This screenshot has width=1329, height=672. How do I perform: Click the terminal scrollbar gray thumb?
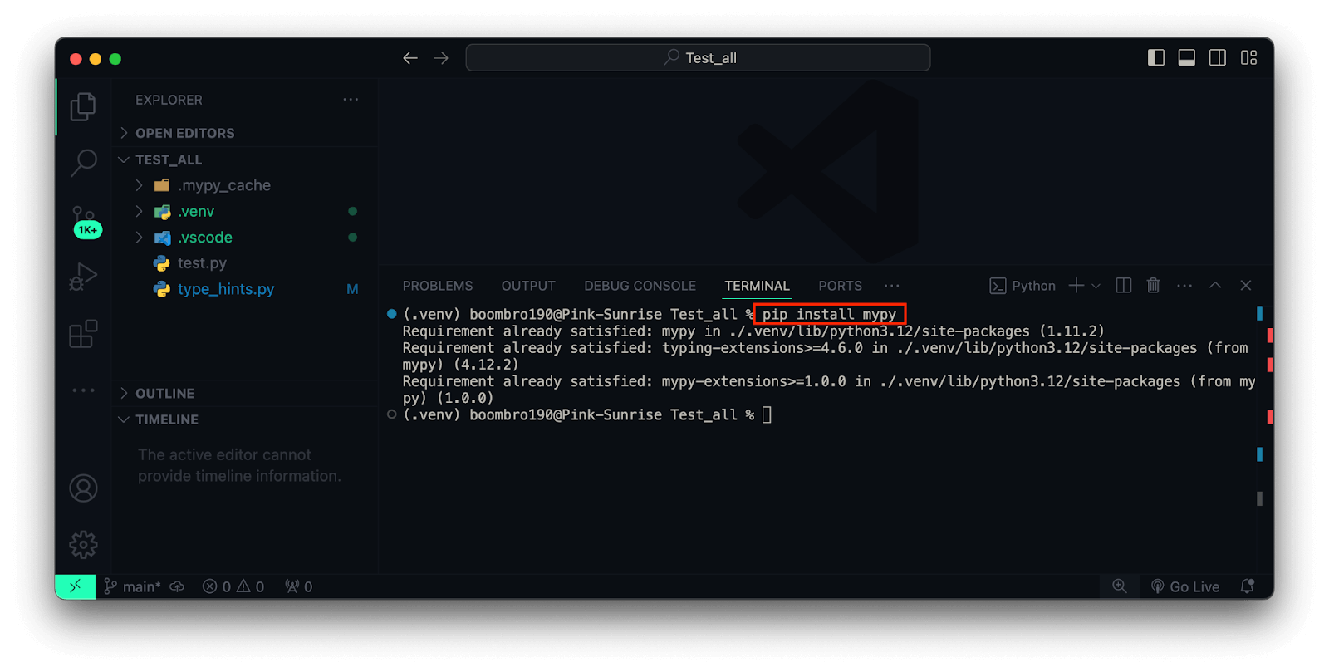1260,498
